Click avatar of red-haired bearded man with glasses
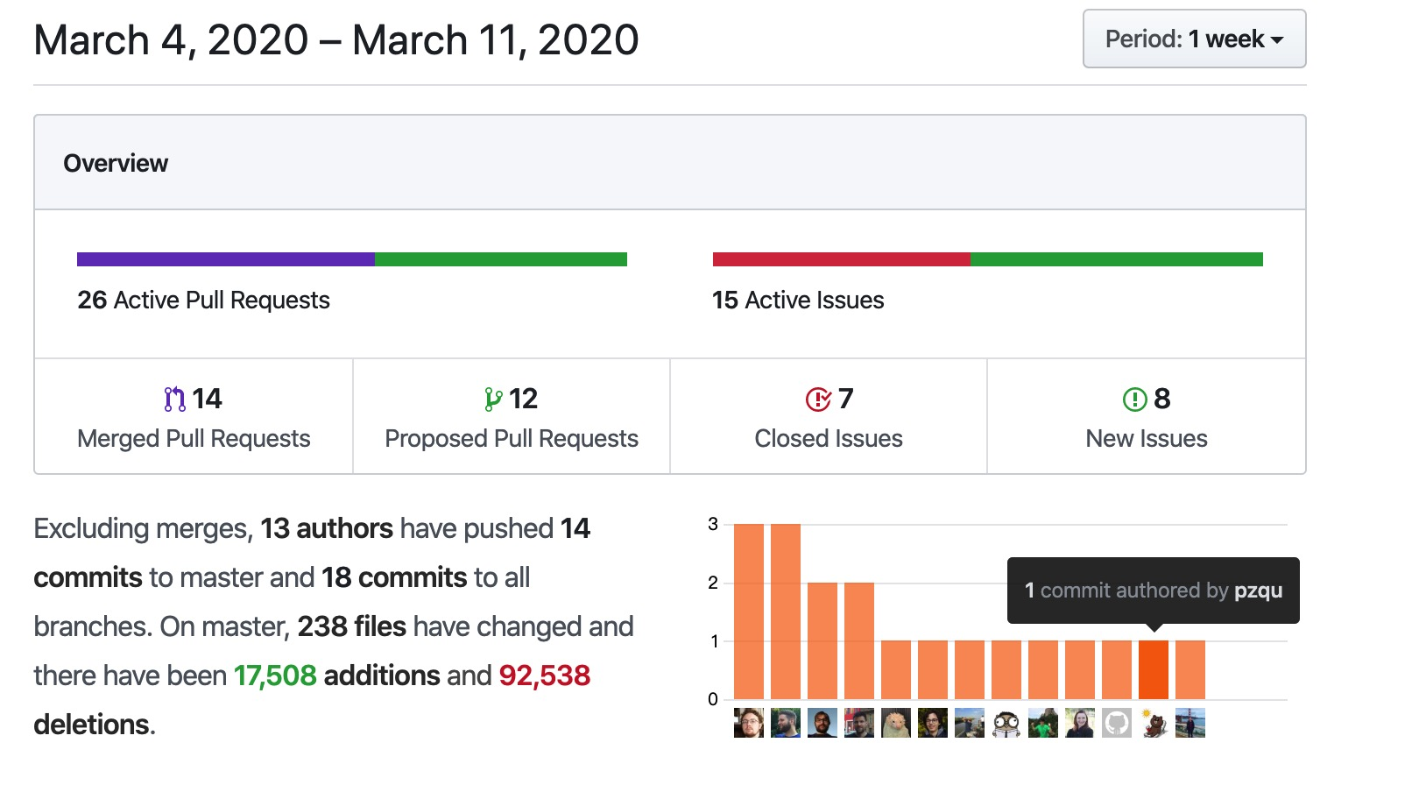Screen dimensions: 1426x785 pos(749,723)
